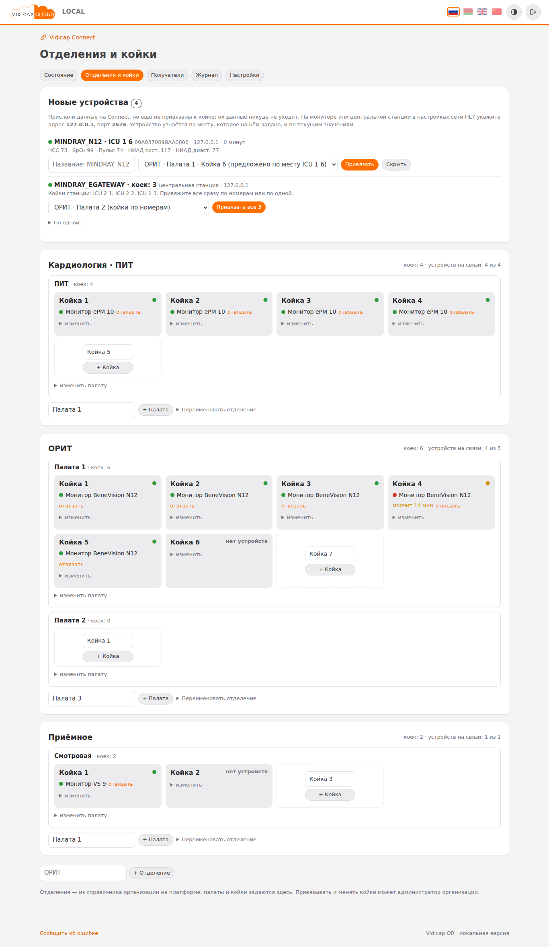Screen dimensions: 549x947
Task: Hide the MINDRAY_N12 device with Скрыть
Action: (396, 164)
